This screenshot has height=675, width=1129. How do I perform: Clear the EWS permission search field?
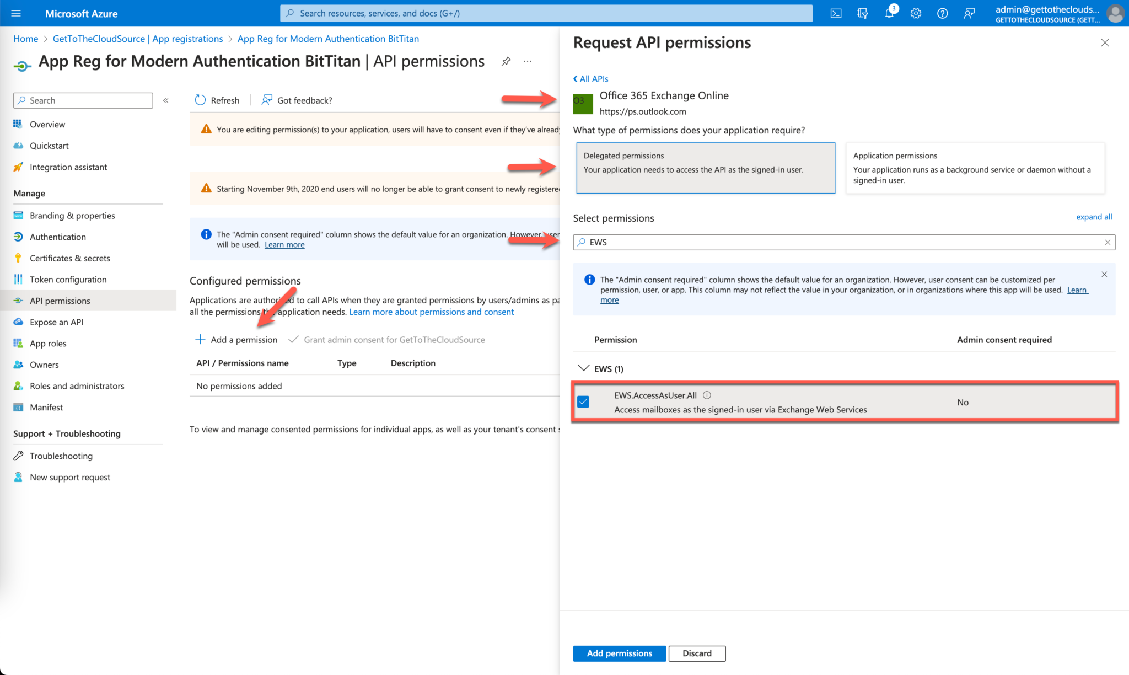click(x=1107, y=242)
